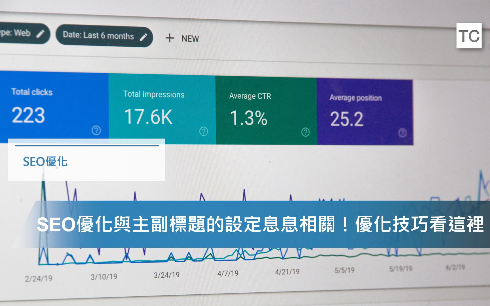The width and height of the screenshot is (490, 306).
Task: Edit the search type Web filter pencil
Action: (x=41, y=34)
